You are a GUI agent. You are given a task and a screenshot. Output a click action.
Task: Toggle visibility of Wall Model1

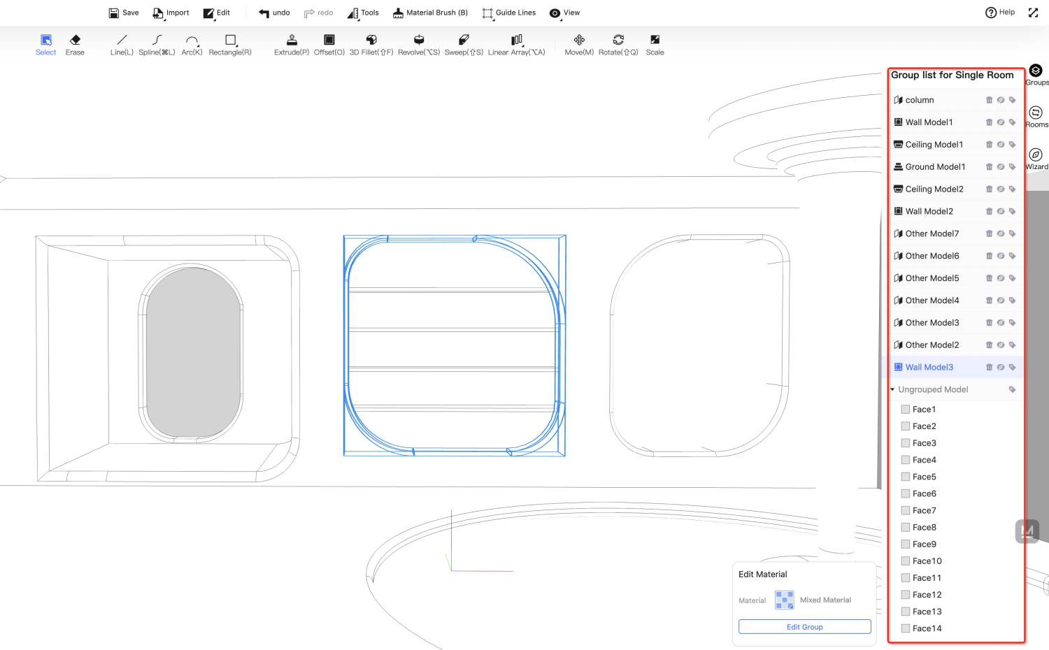[x=1001, y=122]
